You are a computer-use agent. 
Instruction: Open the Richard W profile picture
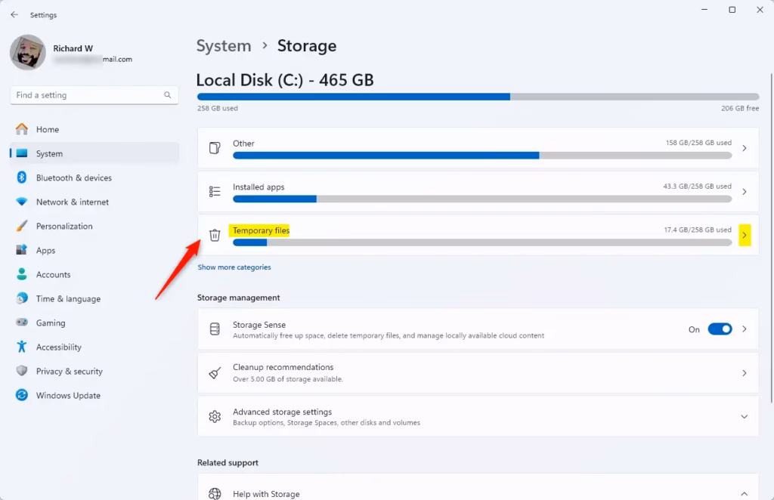click(28, 52)
